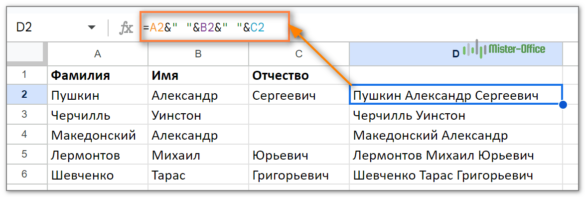Click the cell 'Шевченко'
Image resolution: width=585 pixels, height=197 pixels.
[x=98, y=174]
